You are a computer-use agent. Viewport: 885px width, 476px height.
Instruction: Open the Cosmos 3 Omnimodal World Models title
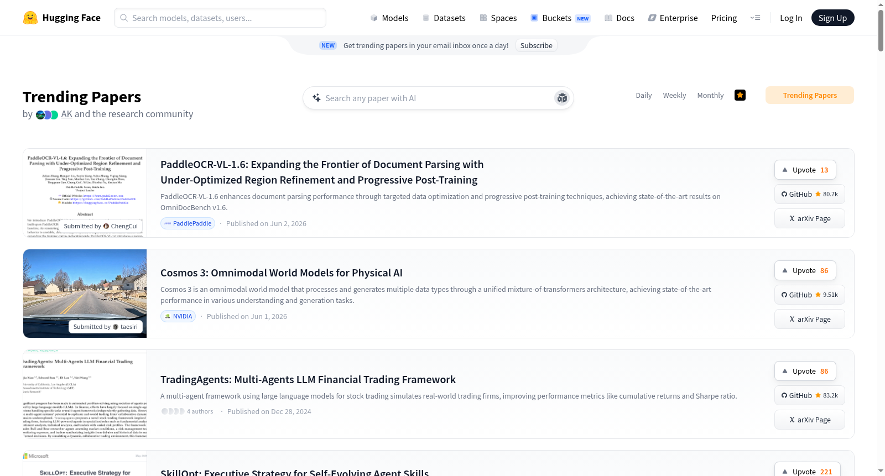click(x=282, y=273)
